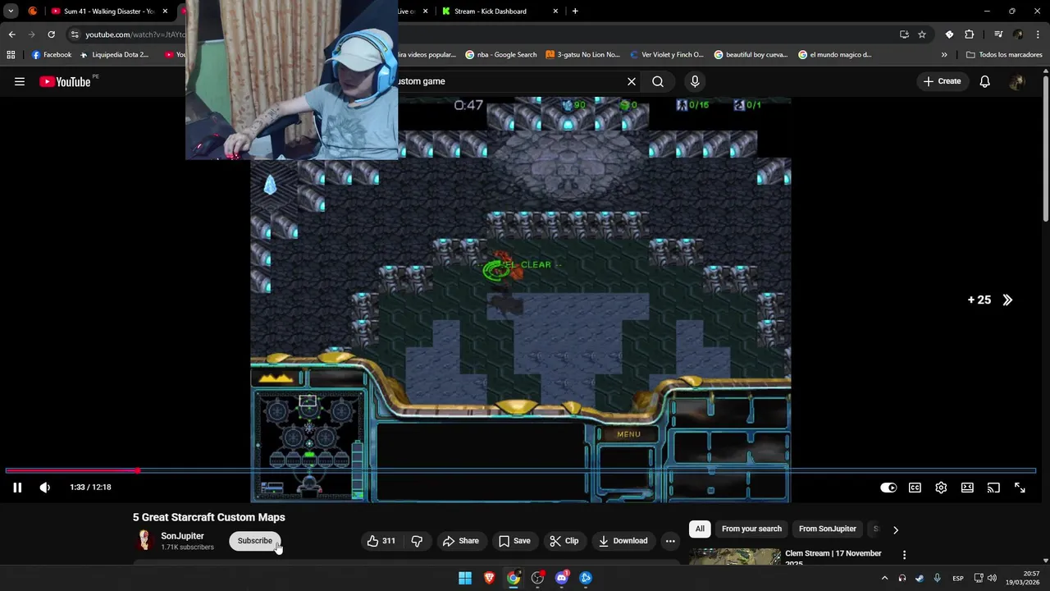Bookmark this page with star icon
1050x591 pixels.
click(x=922, y=34)
